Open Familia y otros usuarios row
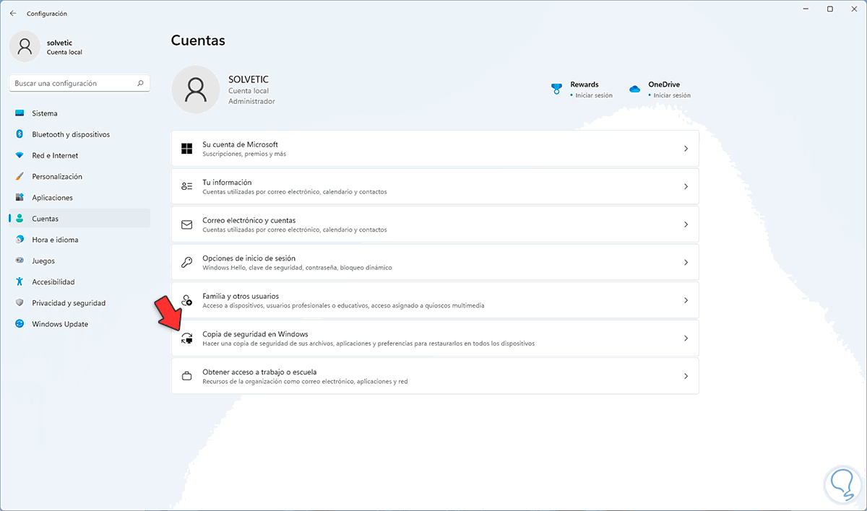This screenshot has width=867, height=511. coord(435,300)
